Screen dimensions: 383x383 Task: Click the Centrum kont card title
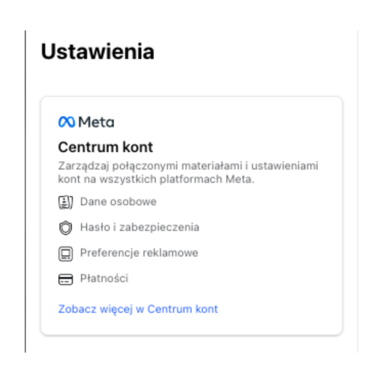(105, 147)
